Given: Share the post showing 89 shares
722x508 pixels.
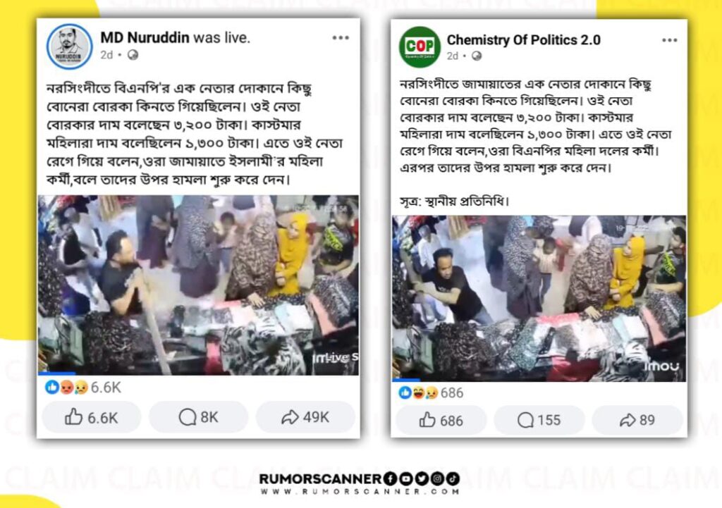Looking at the screenshot, I should (x=637, y=420).
